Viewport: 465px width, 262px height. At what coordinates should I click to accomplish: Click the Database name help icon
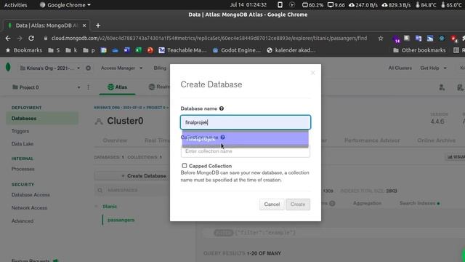221,108
